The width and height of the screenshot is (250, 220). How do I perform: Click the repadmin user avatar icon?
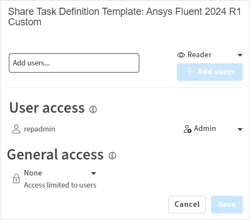coord(17,129)
